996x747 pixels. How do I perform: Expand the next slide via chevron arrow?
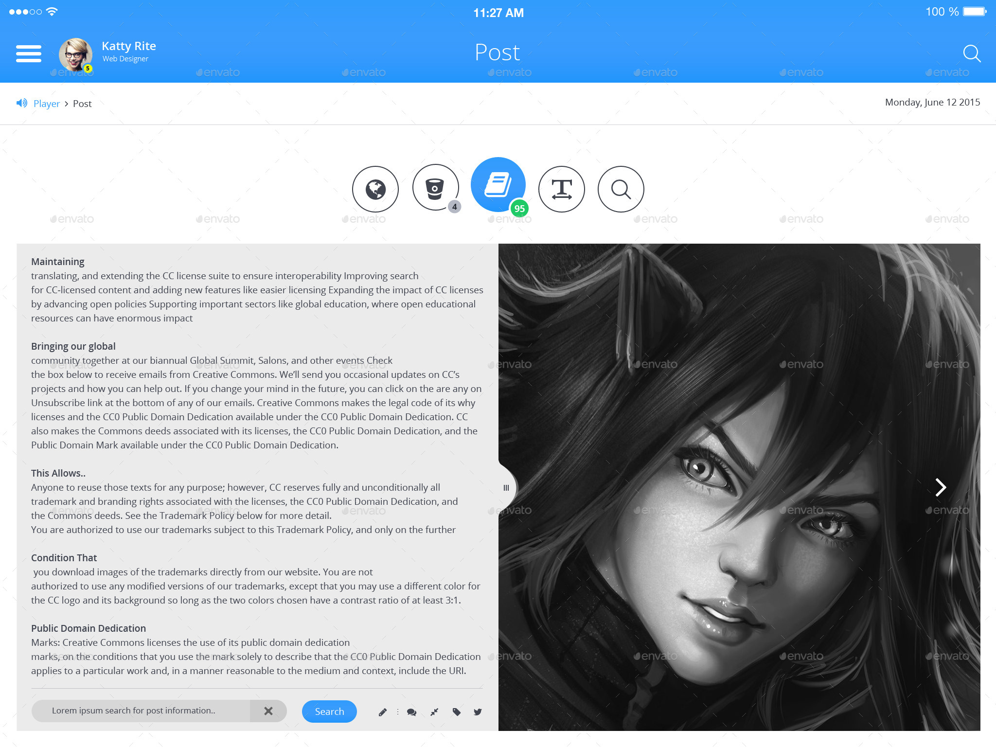pyautogui.click(x=940, y=486)
